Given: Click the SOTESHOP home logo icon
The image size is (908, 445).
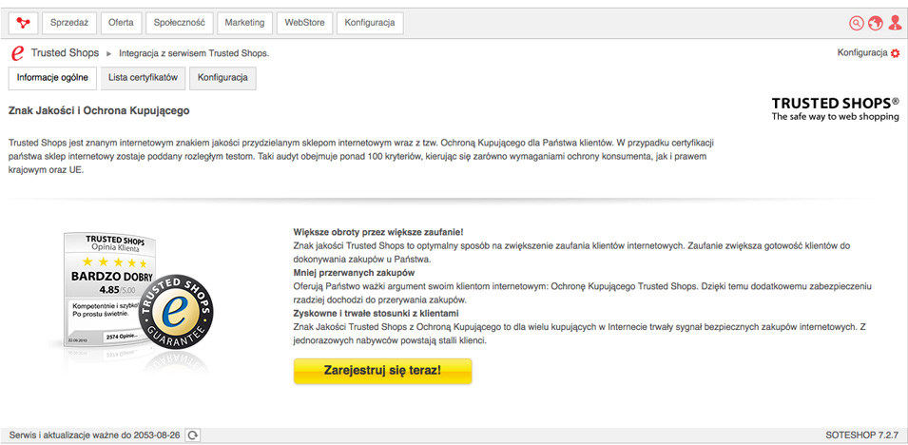Looking at the screenshot, I should click(23, 23).
